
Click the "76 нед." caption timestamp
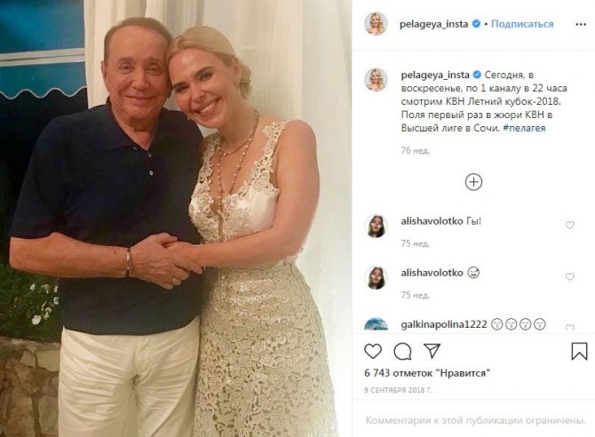click(x=416, y=150)
